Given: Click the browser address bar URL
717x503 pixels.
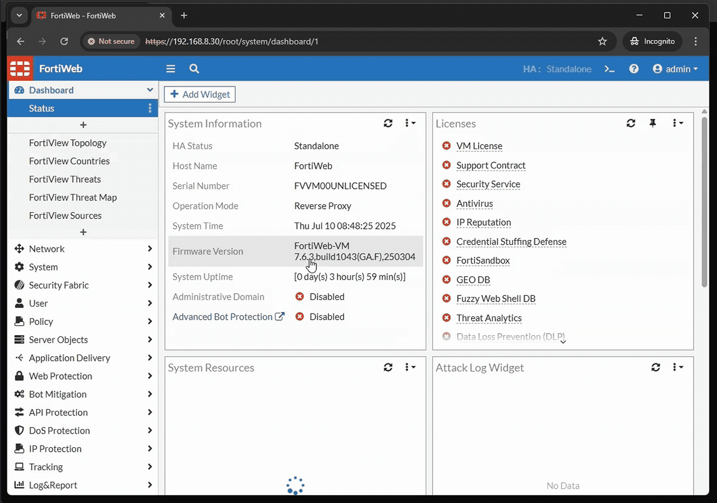Looking at the screenshot, I should click(x=232, y=42).
